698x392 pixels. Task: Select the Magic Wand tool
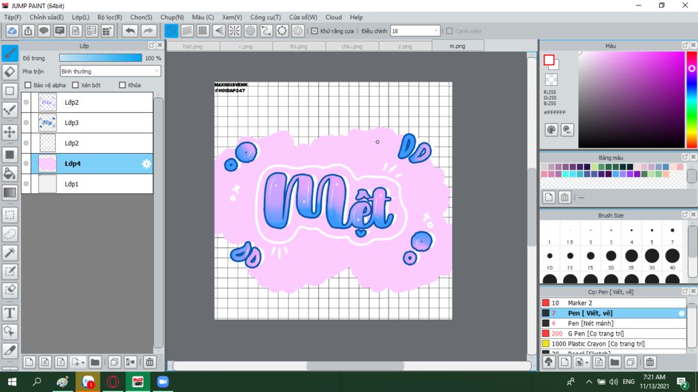click(10, 252)
